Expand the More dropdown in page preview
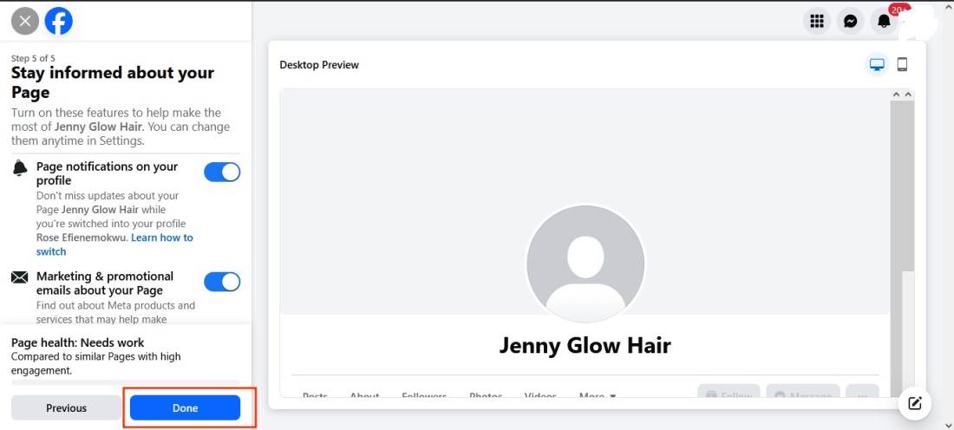Screen dimensions: 954x430 tap(597, 396)
